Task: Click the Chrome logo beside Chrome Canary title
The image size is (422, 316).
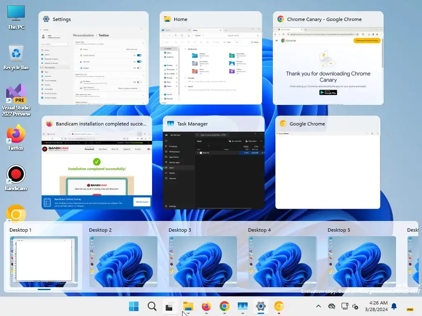Action: tap(281, 19)
